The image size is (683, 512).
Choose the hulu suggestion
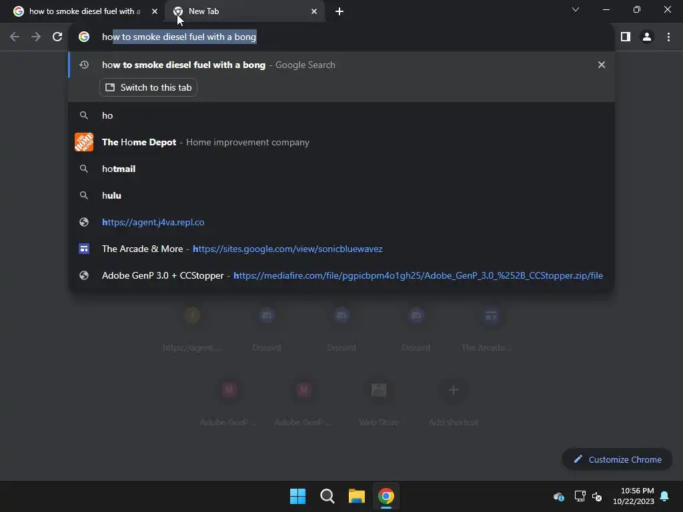tap(341, 195)
